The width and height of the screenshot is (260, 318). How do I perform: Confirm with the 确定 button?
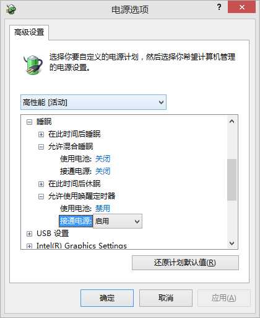coord(107,298)
